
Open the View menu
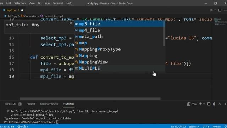[x=32, y=3]
